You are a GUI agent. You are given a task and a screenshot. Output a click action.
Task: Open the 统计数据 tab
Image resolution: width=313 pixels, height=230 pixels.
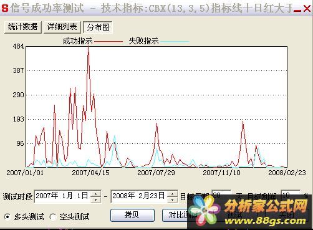pyautogui.click(x=22, y=27)
